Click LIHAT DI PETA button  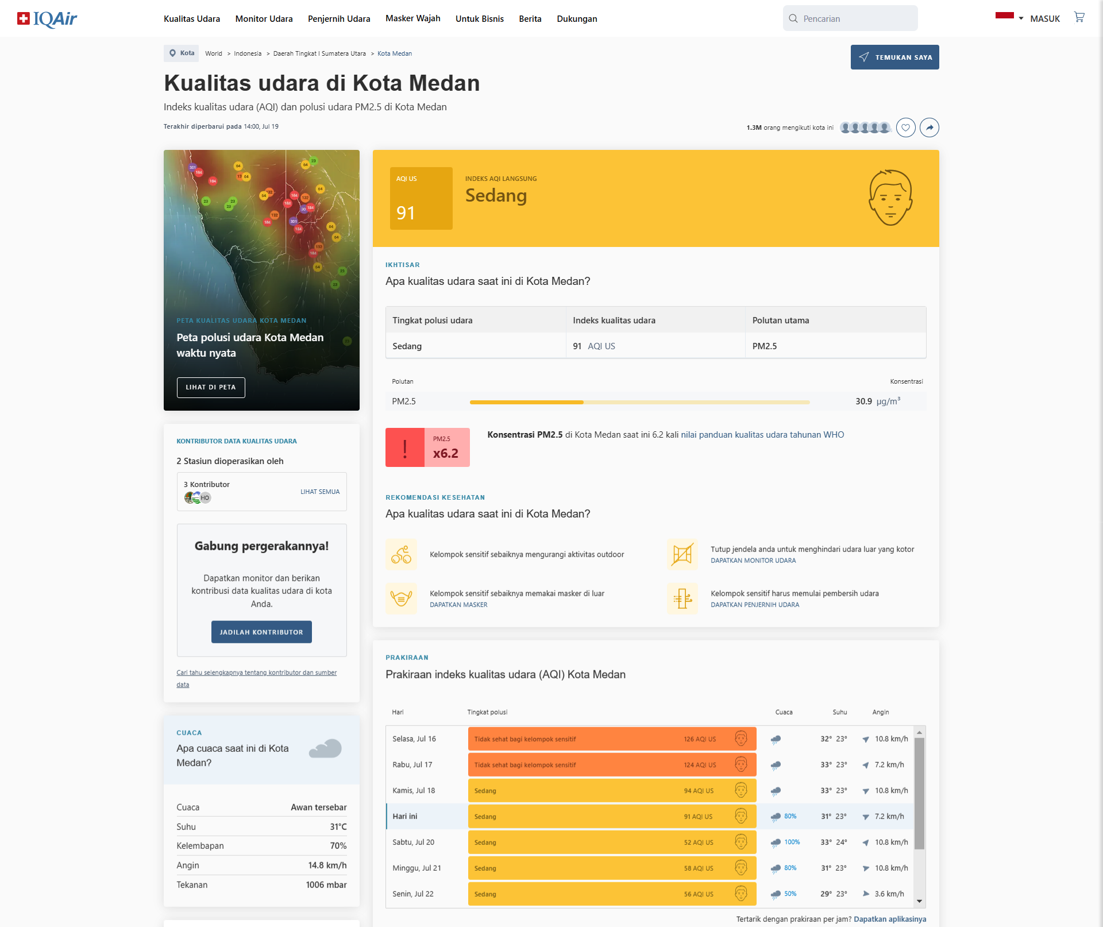point(211,387)
